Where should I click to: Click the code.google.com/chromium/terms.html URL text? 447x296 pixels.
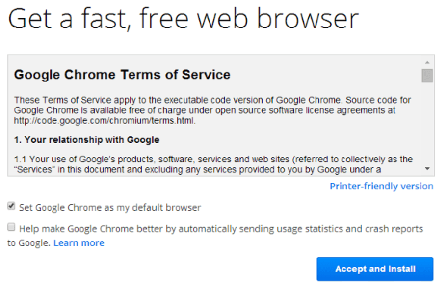(x=105, y=120)
